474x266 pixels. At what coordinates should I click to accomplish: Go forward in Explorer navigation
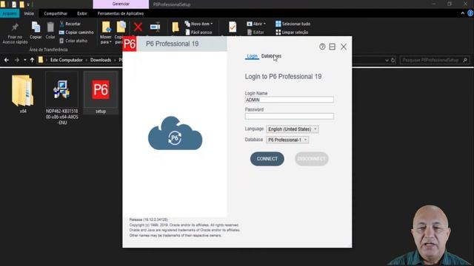(x=16, y=60)
